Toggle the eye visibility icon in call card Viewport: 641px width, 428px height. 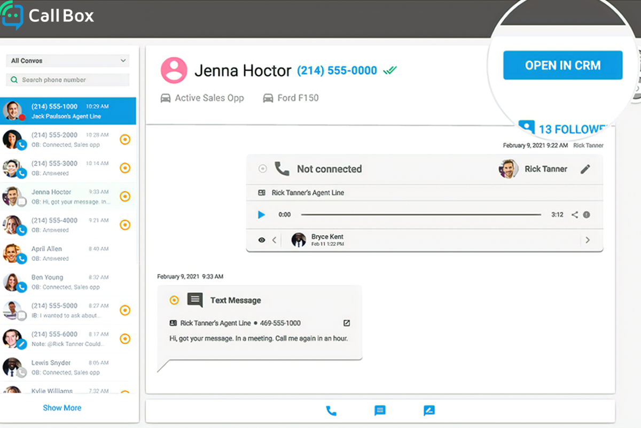coord(262,240)
